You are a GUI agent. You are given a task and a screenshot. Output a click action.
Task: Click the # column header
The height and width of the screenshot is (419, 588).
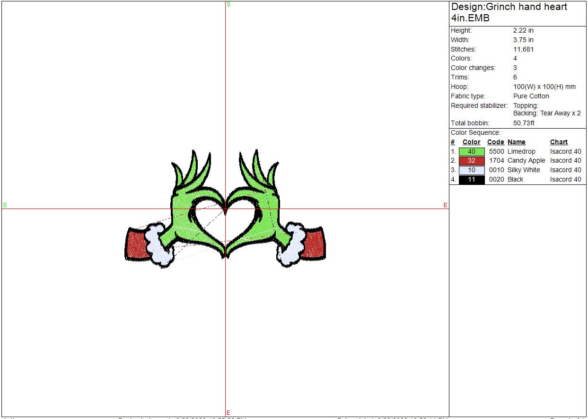click(453, 142)
